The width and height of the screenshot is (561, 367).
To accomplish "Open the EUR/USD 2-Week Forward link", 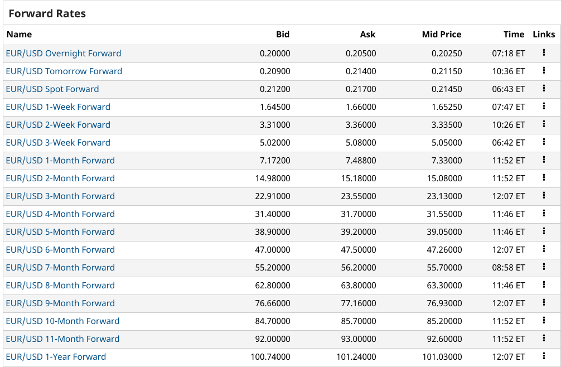I will [58, 125].
